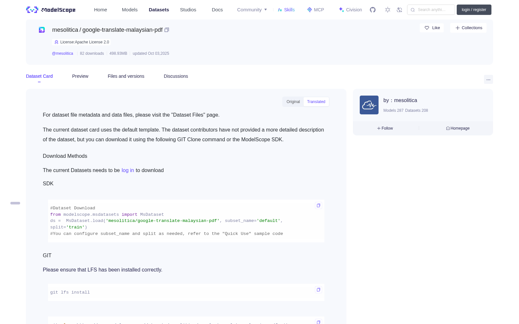Copy the dataset name next to google-translate-malaysian-pdf

[x=167, y=30]
